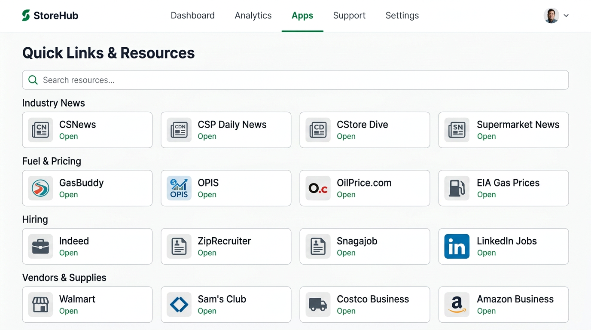Screen dimensions: 591x330
Task: Click the Indeed briefcase icon
Action: point(41,246)
